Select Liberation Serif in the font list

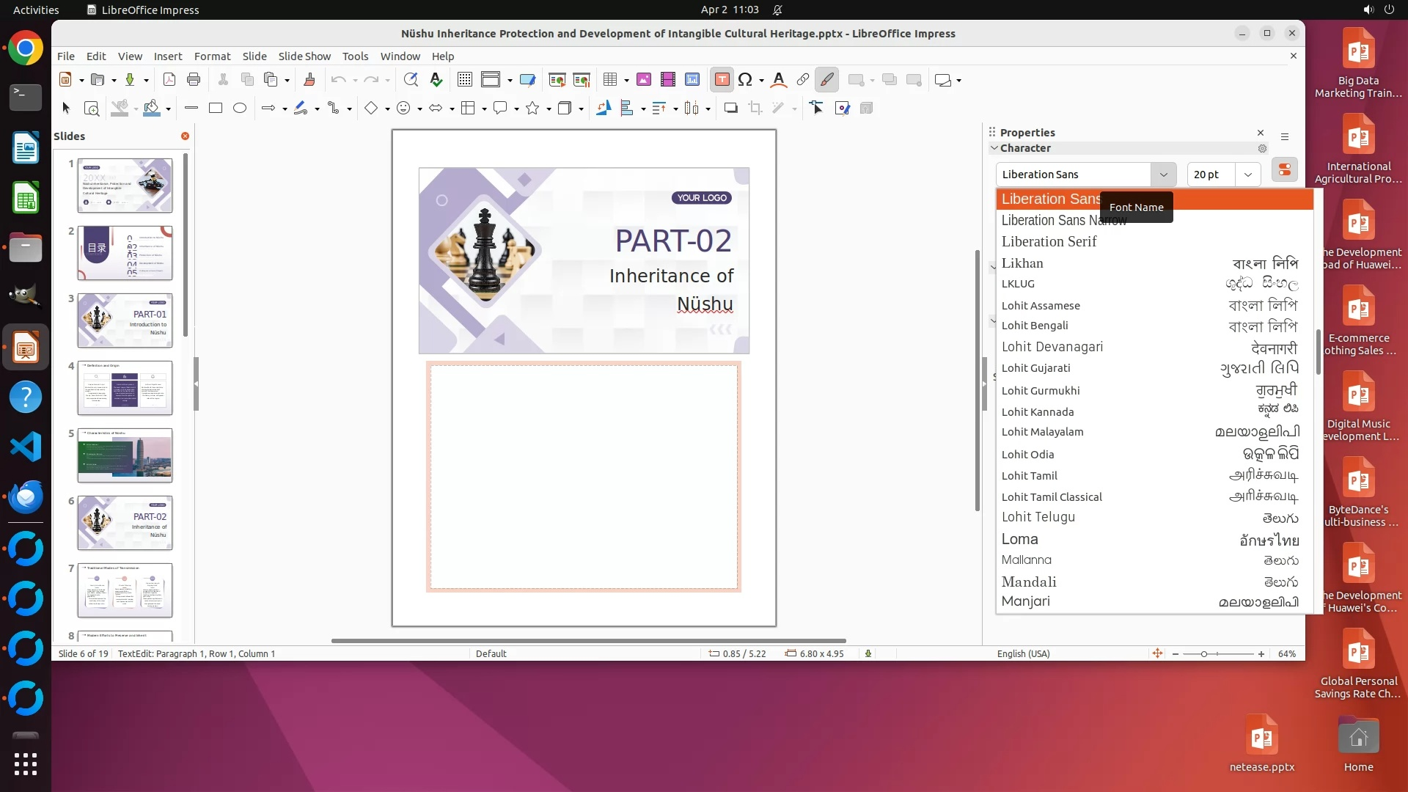[1049, 242]
